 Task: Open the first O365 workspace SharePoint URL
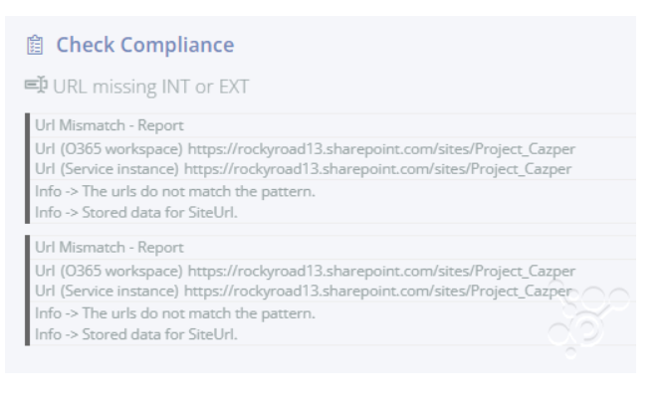pos(381,149)
